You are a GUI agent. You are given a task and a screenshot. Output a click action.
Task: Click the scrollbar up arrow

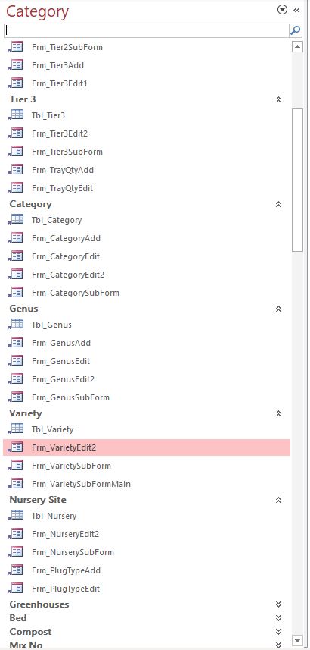(x=298, y=46)
